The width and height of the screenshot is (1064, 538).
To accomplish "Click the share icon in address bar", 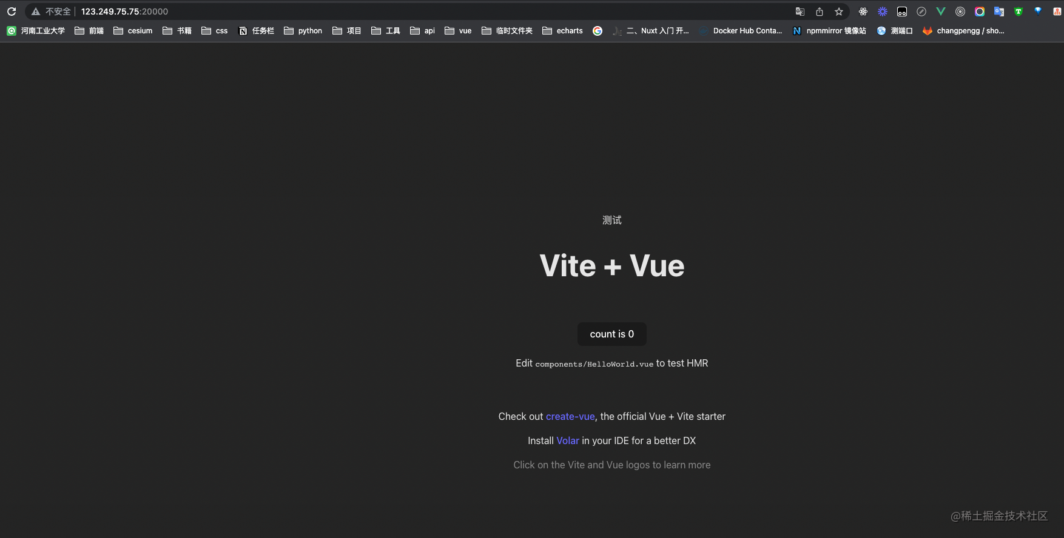I will click(820, 12).
